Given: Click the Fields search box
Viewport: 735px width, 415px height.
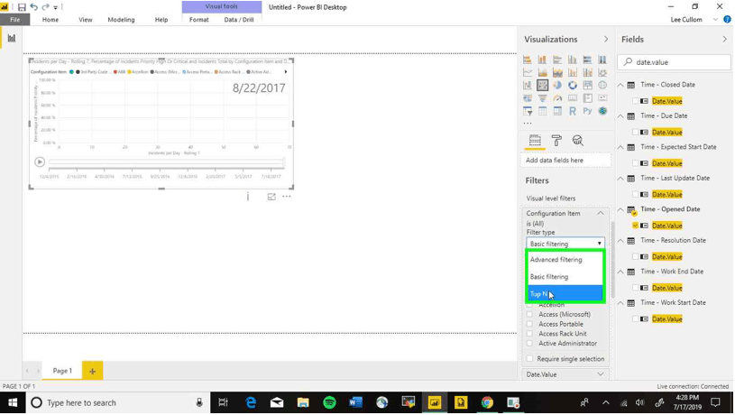Looking at the screenshot, I should click(674, 62).
